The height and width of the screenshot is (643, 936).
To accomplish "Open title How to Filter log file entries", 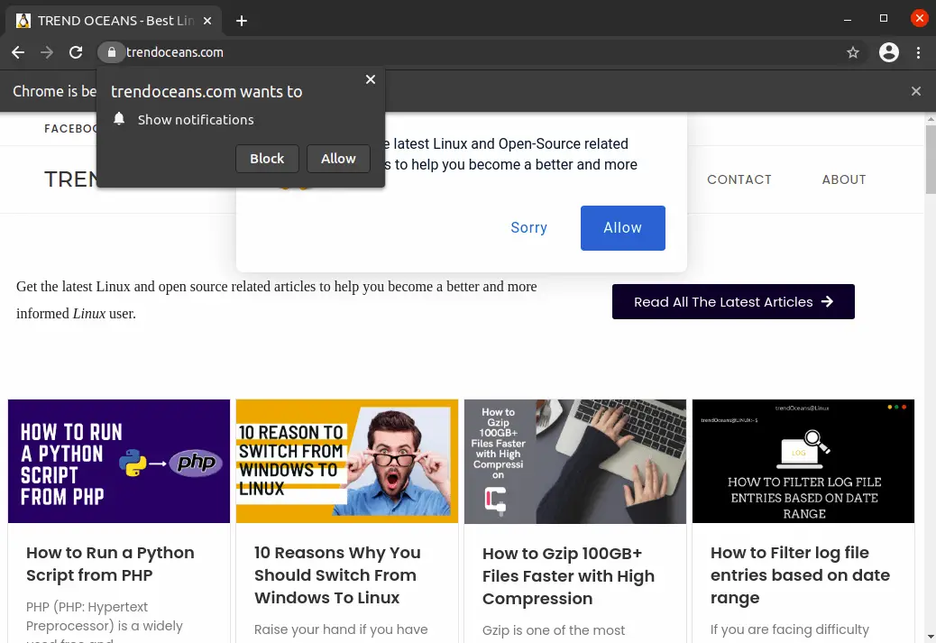I will (800, 575).
